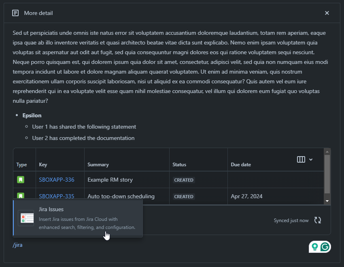Click the More detail panel title
344x267 pixels.
coord(38,13)
